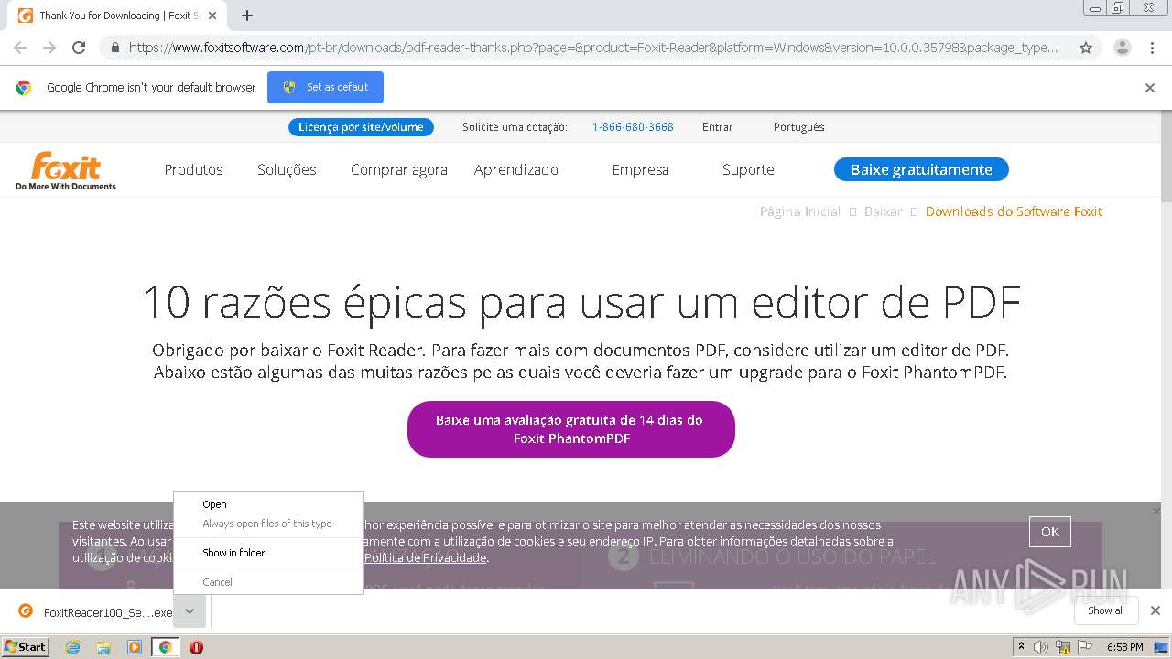Open Aprendizado navigation menu
Screen dimensions: 1172x659
[515, 169]
